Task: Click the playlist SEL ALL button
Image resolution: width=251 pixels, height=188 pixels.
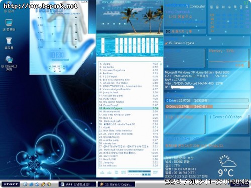Action: tap(116, 172)
